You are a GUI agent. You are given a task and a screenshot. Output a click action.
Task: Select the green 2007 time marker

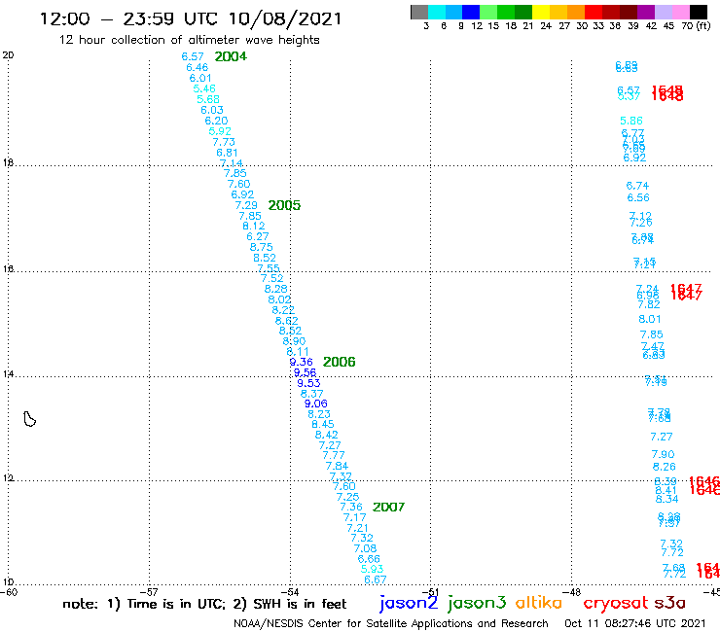(388, 507)
